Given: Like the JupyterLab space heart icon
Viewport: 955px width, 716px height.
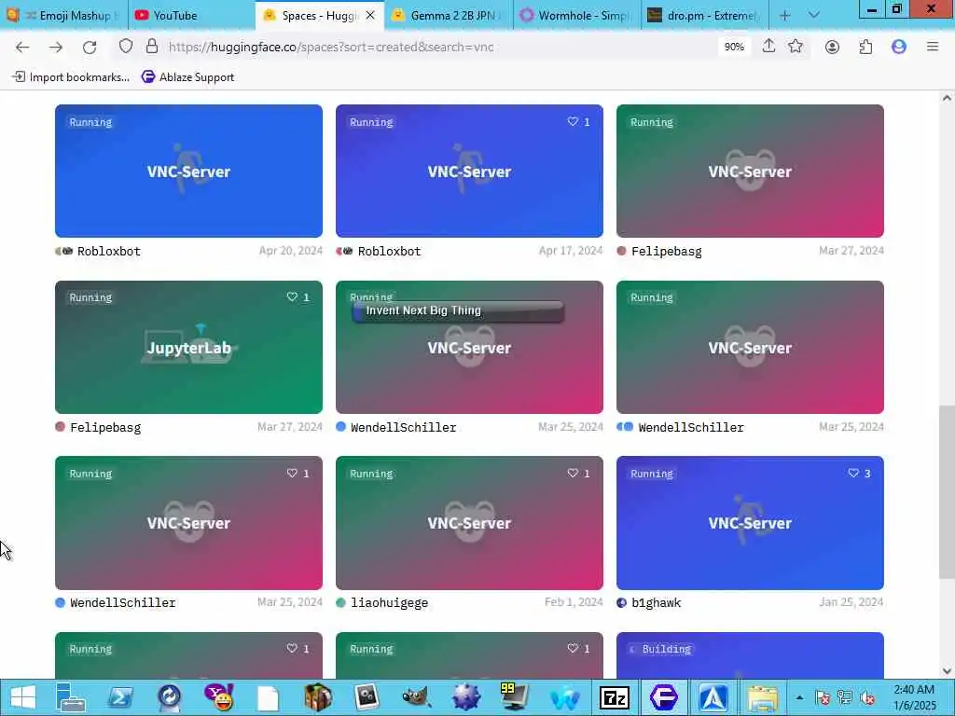Looking at the screenshot, I should (x=292, y=297).
